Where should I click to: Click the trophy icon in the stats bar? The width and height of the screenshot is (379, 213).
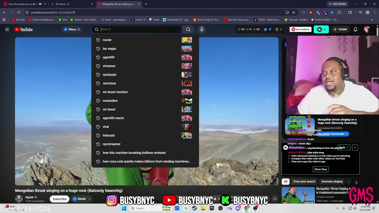click(x=277, y=29)
